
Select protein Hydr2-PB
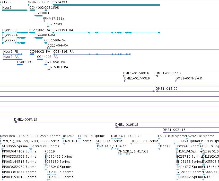tap(13, 54)
